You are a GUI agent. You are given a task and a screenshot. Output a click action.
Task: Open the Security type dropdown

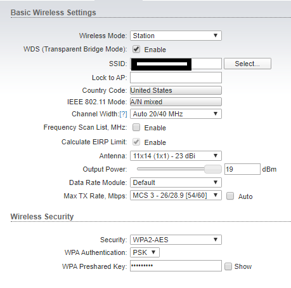click(176, 240)
